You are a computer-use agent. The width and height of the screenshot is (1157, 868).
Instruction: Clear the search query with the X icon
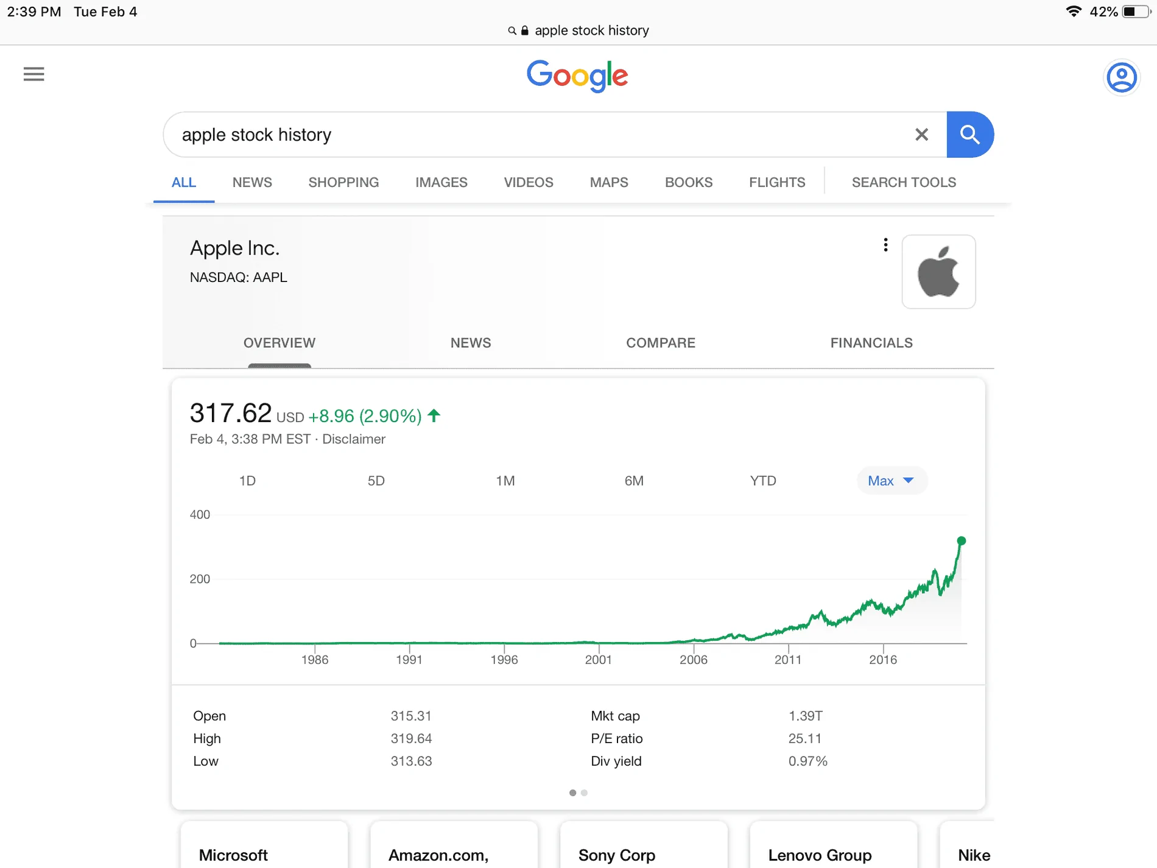921,135
